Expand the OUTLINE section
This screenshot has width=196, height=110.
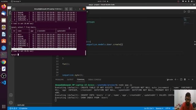pos(20,105)
